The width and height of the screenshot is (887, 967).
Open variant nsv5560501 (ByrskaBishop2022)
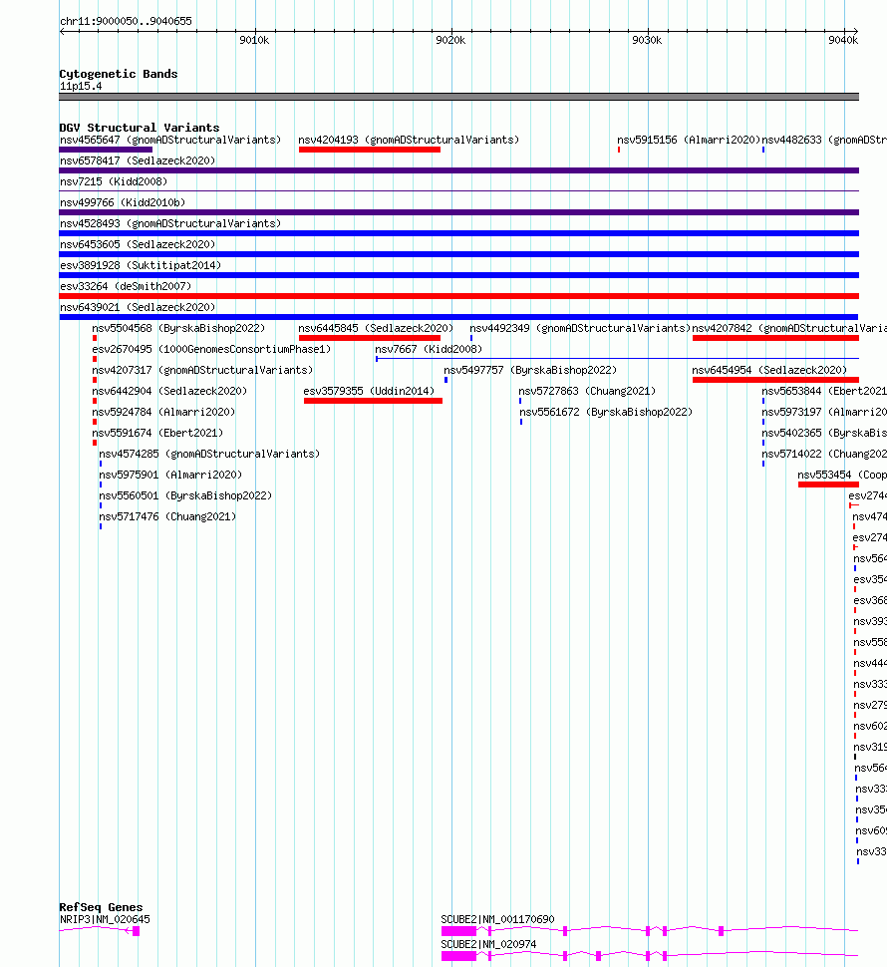(x=185, y=496)
